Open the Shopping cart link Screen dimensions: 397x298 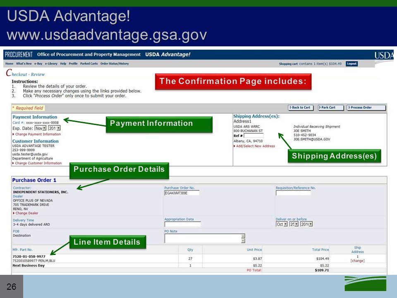tap(288, 64)
